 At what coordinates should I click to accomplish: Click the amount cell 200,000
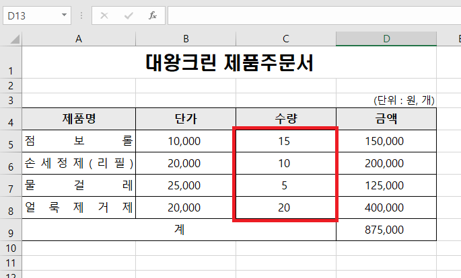(386, 163)
